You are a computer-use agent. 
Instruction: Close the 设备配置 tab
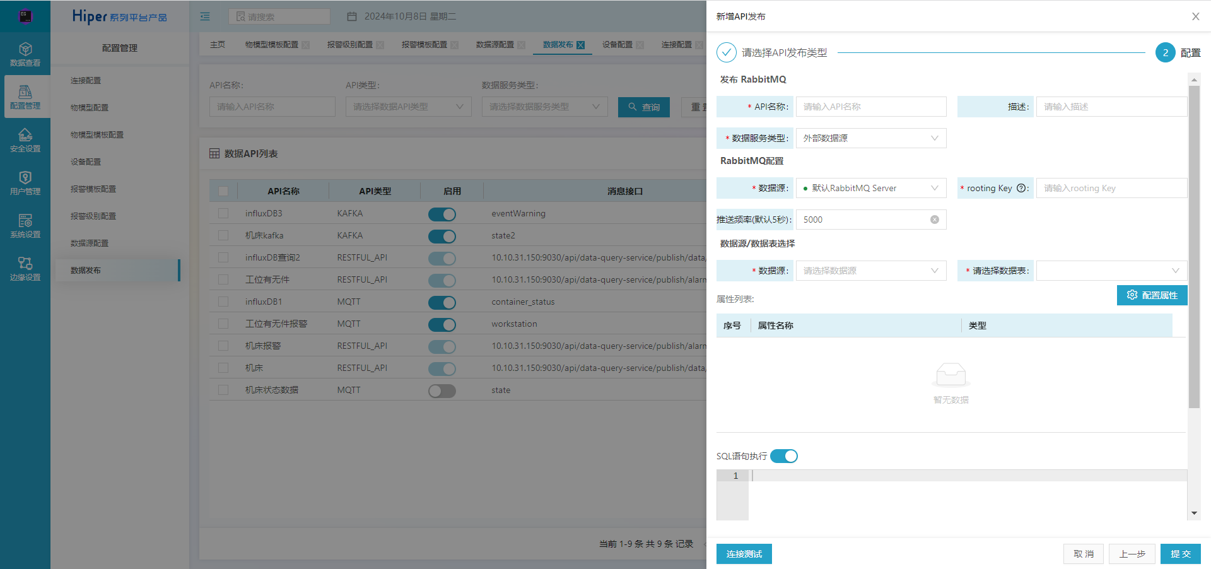click(640, 45)
